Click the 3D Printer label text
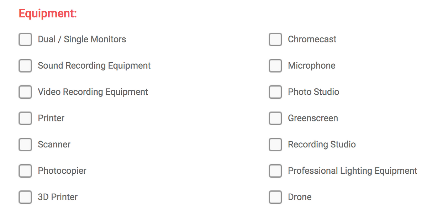The height and width of the screenshot is (210, 427). (x=58, y=197)
